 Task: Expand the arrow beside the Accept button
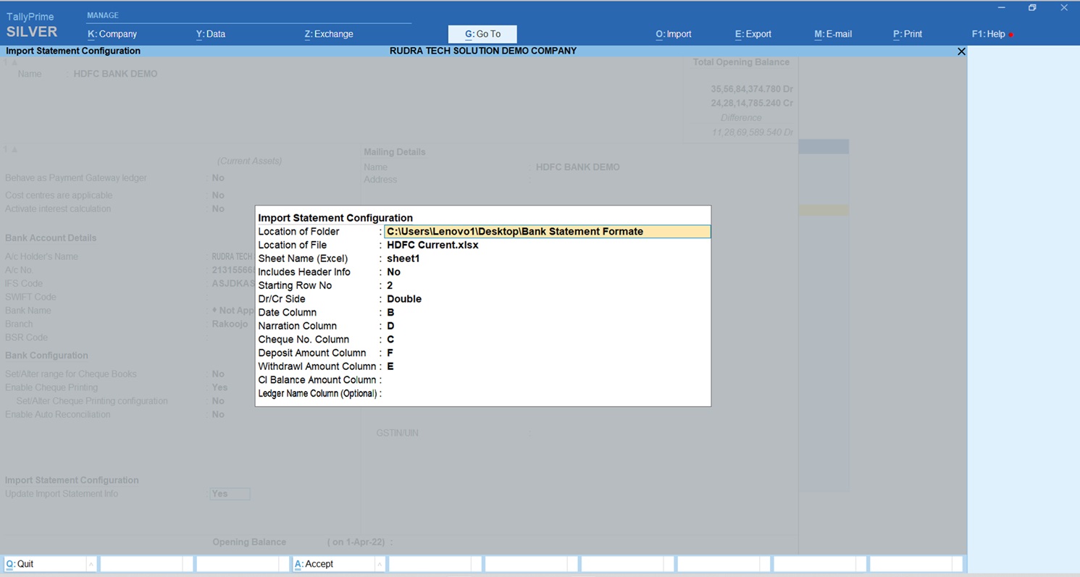point(379,564)
